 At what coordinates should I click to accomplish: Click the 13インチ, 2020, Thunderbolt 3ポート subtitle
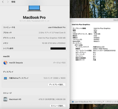(34, 21)
